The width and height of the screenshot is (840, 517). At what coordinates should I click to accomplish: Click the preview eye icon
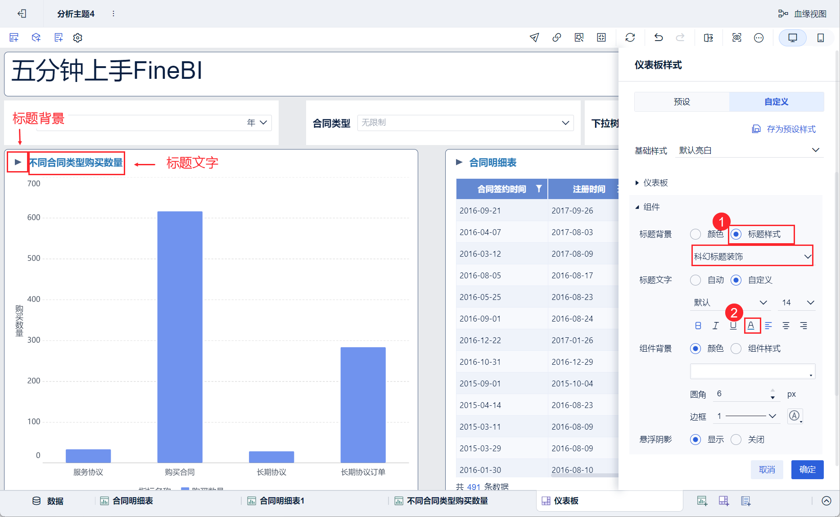tap(737, 37)
